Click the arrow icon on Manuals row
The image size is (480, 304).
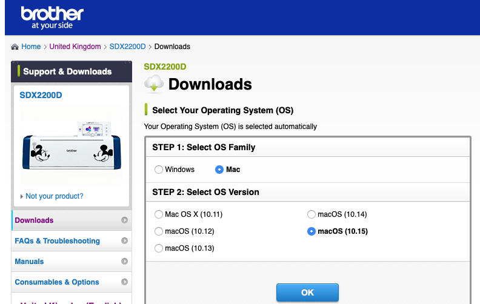pyautogui.click(x=124, y=261)
